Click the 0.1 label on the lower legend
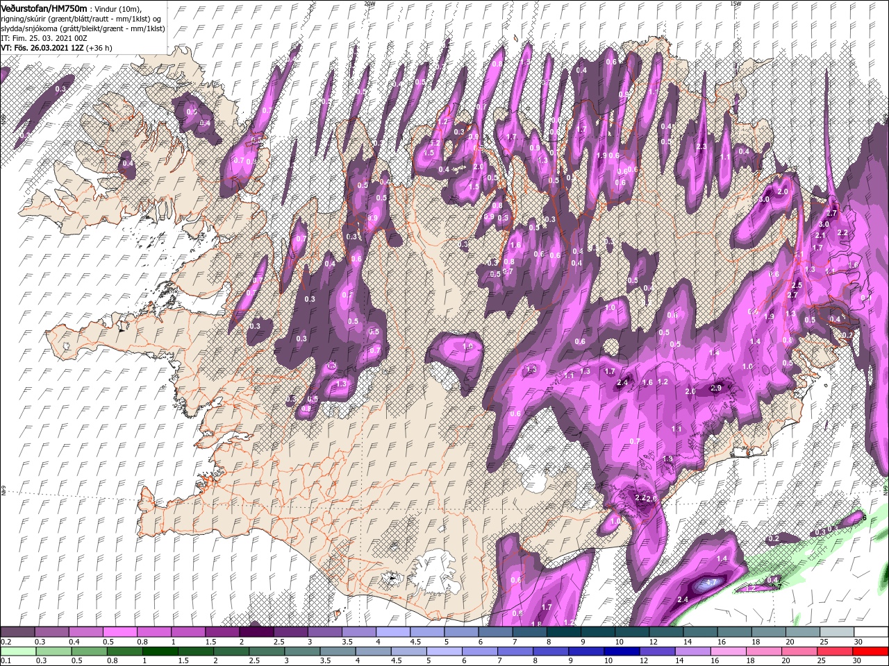 coord(6,661)
